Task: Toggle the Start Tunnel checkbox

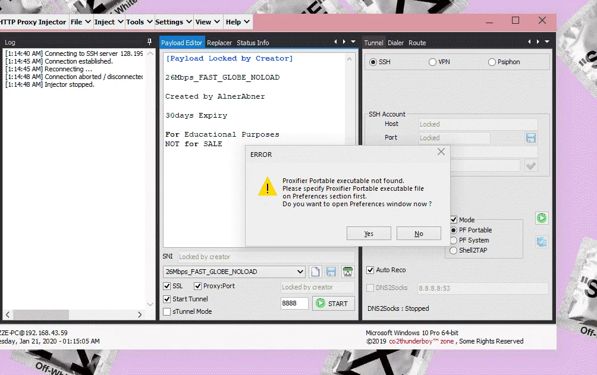Action: click(166, 299)
